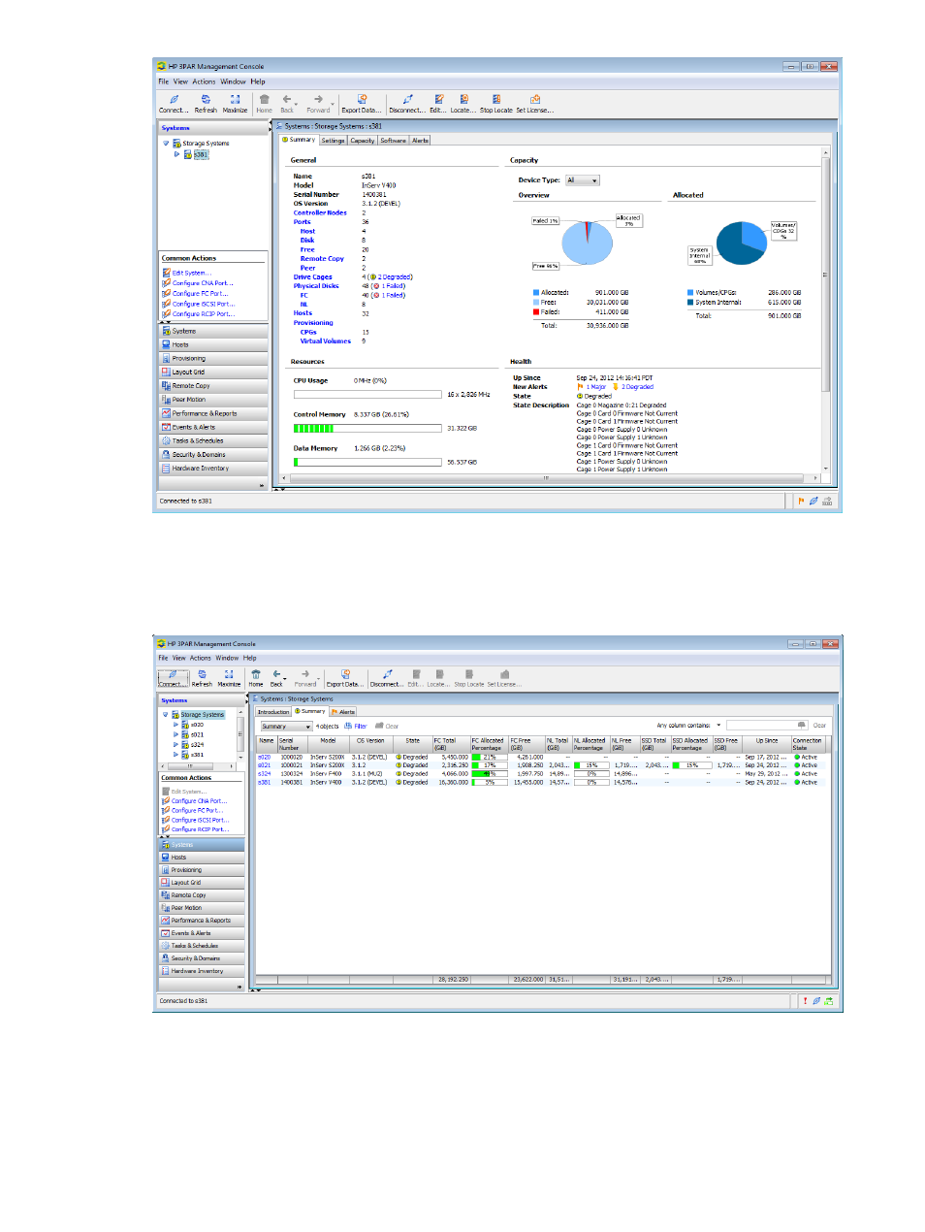Screen dimensions: 925x1232
Task: Expand sidebar overflow chevron in upper window
Action: click(x=262, y=485)
